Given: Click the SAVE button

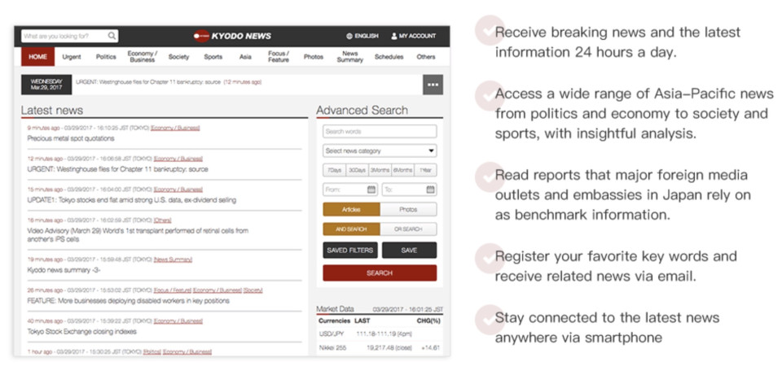Looking at the screenshot, I should click(x=410, y=250).
